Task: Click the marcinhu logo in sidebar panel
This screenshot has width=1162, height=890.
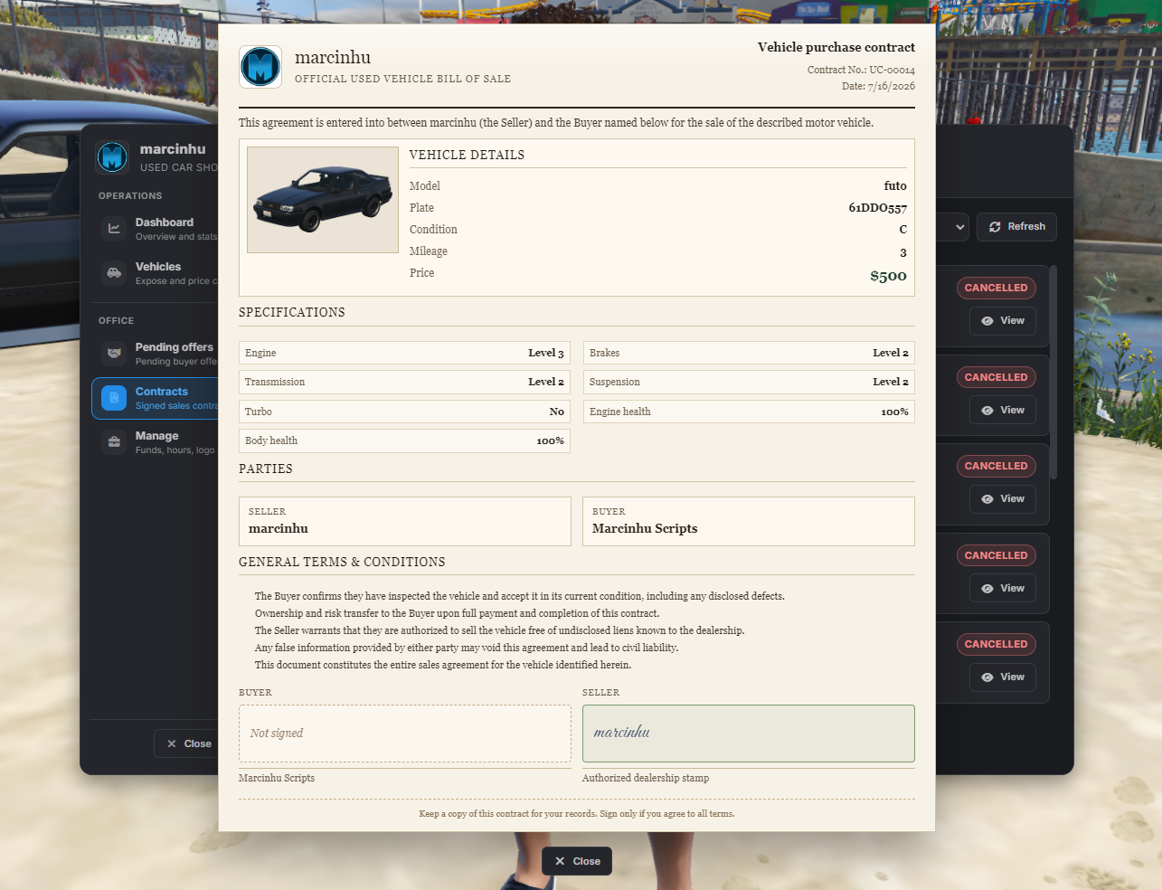Action: pos(112,157)
